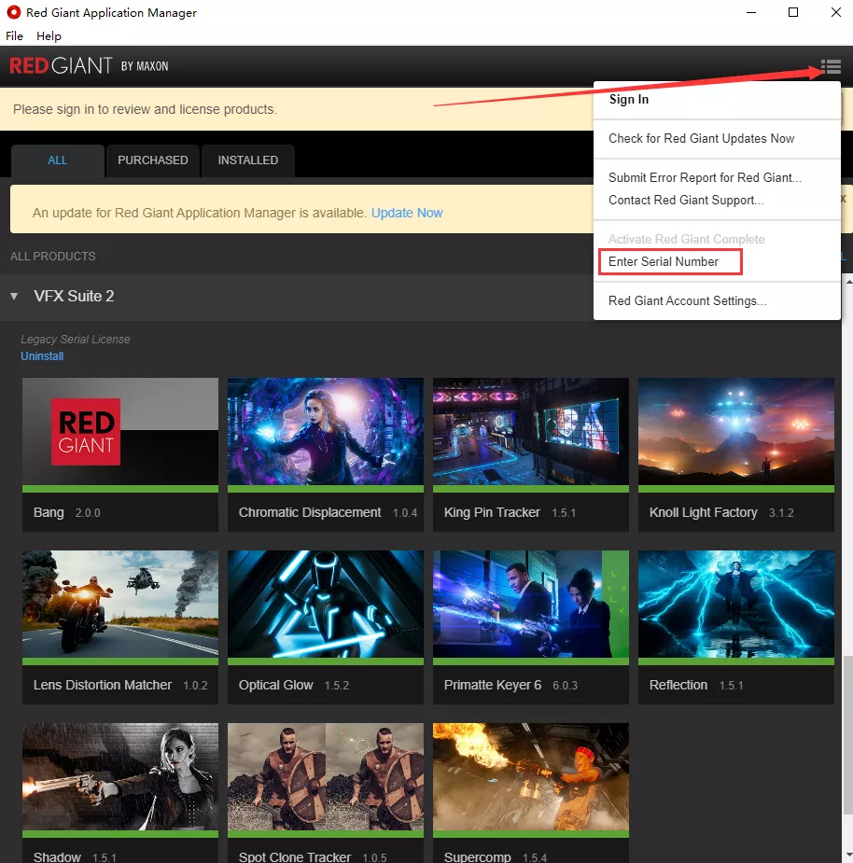Click the Legacy Serial License text

coord(76,339)
